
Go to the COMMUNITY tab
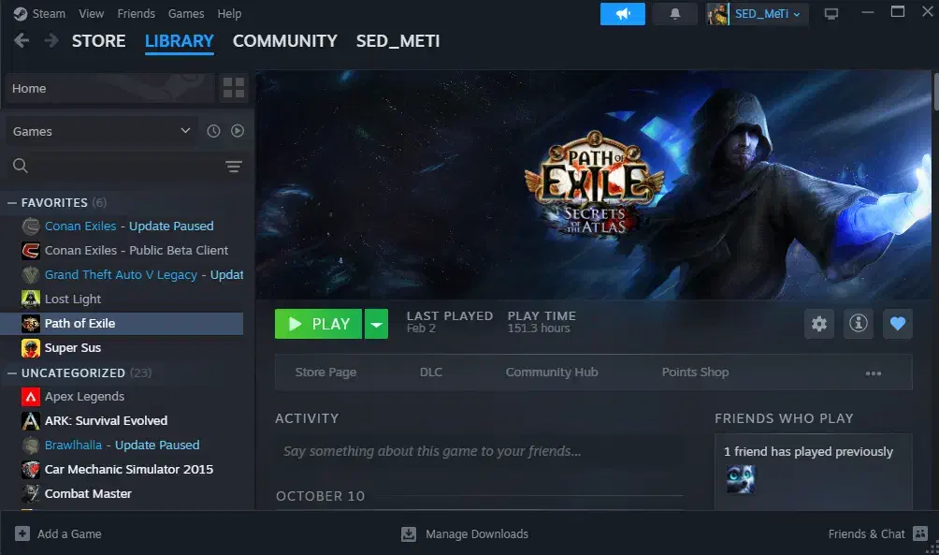(x=285, y=41)
